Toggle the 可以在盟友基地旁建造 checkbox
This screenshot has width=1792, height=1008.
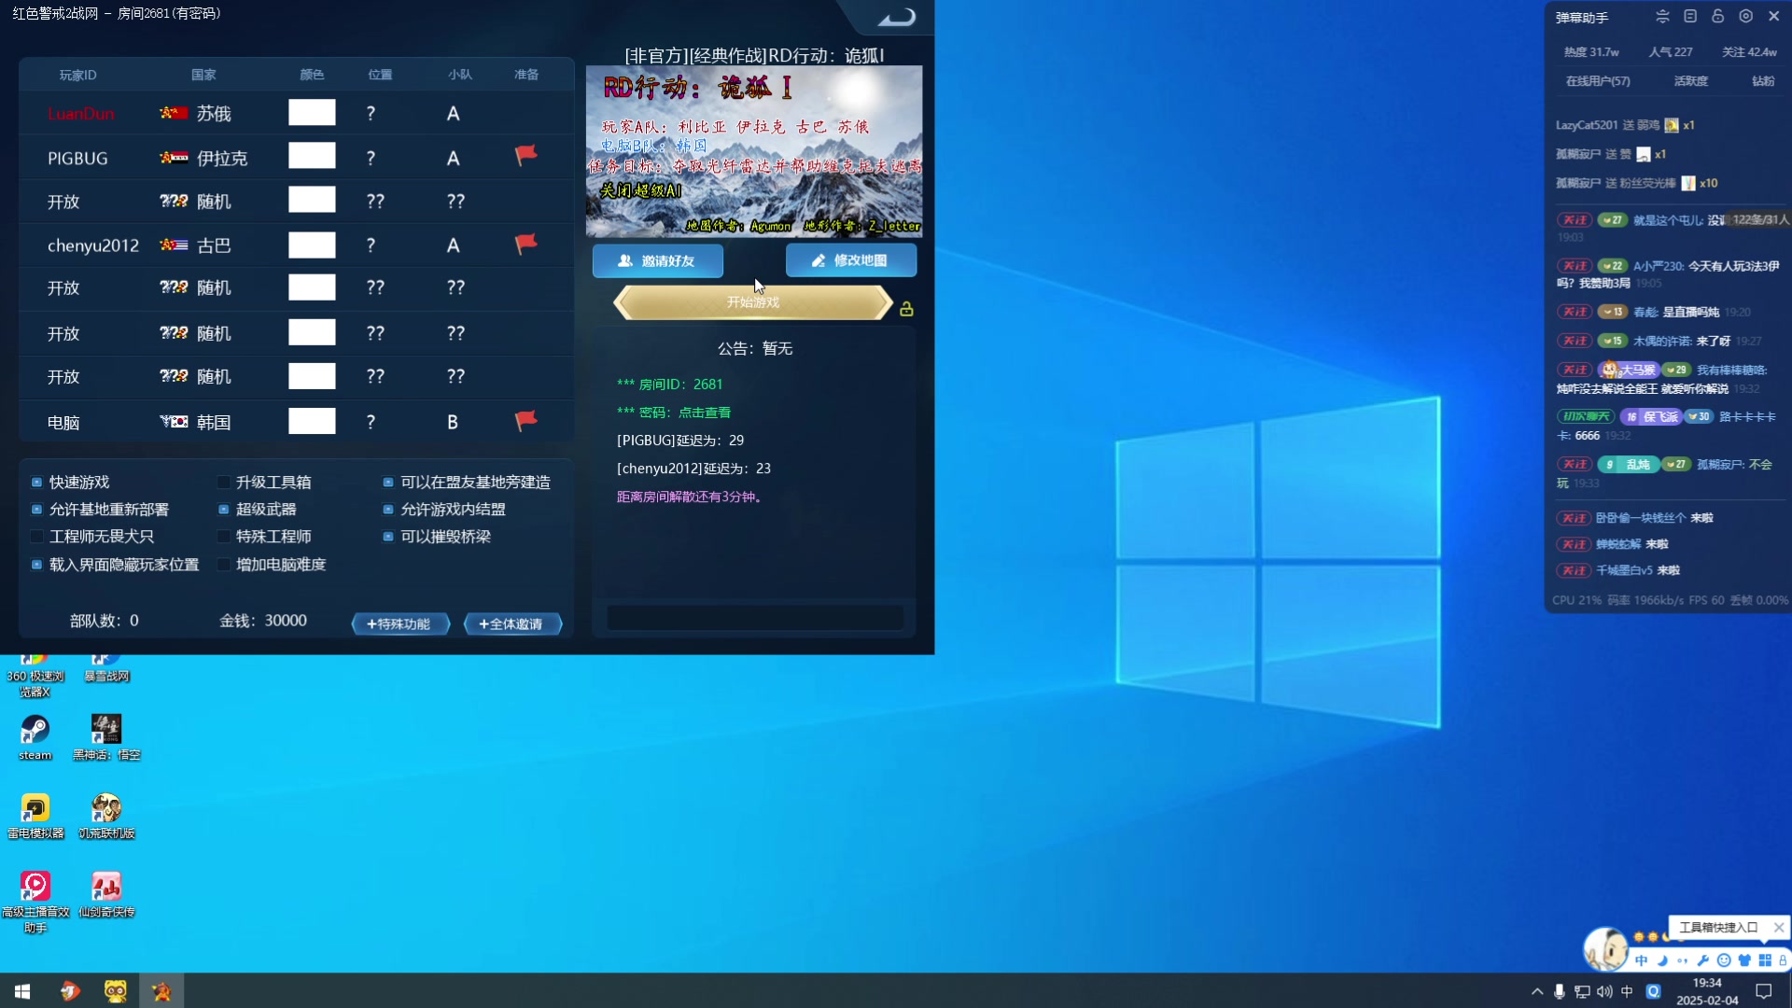(388, 483)
